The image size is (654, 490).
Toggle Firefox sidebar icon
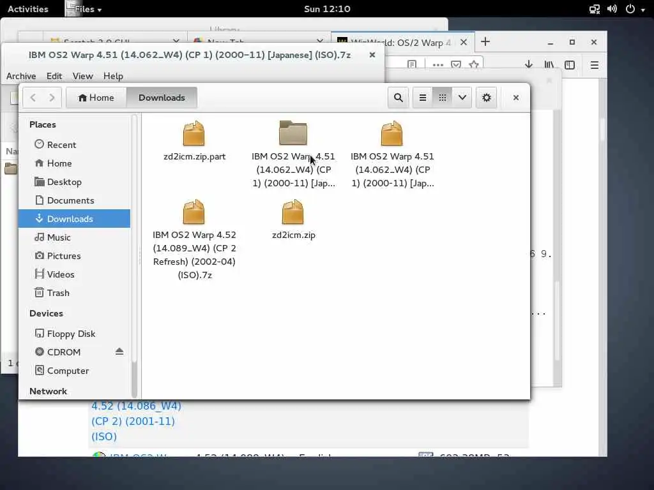(x=569, y=64)
